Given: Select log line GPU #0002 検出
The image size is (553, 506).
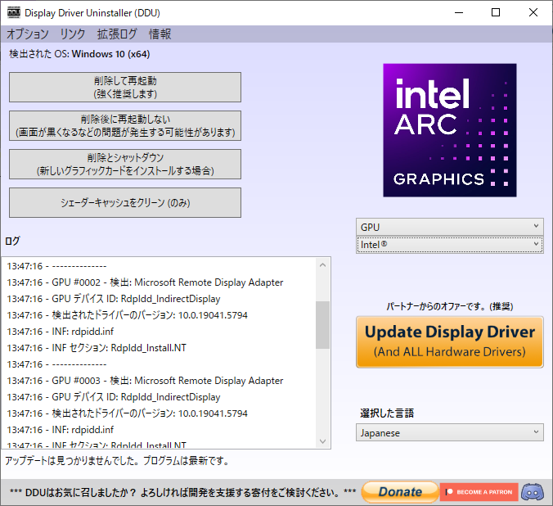Looking at the screenshot, I should [x=145, y=282].
